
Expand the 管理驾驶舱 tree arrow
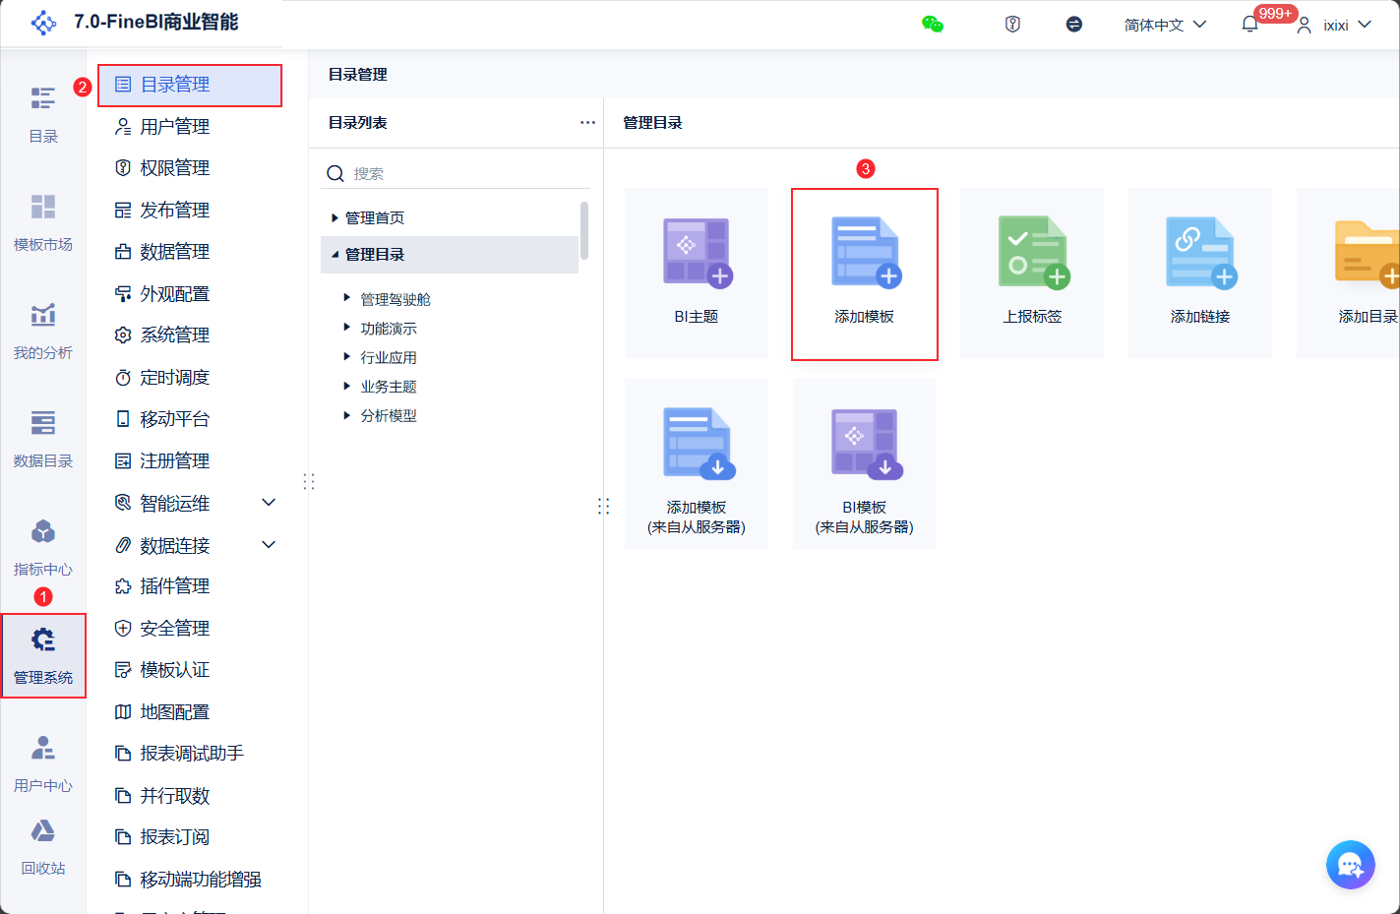347,298
